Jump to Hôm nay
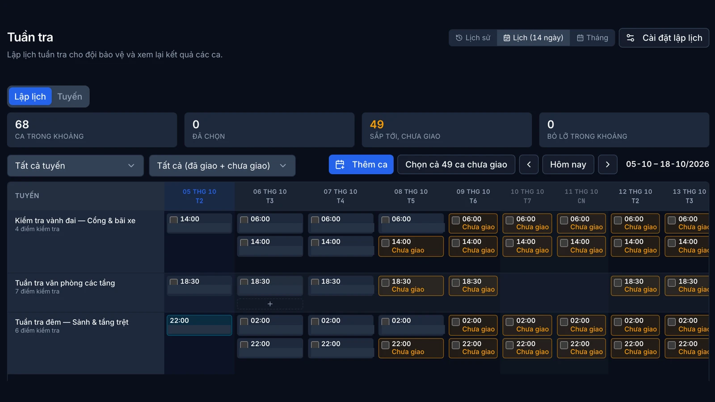The width and height of the screenshot is (715, 402). coord(568,164)
